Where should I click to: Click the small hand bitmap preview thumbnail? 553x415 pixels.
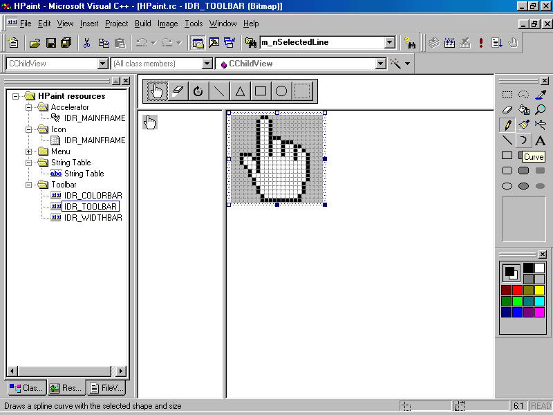tap(150, 122)
